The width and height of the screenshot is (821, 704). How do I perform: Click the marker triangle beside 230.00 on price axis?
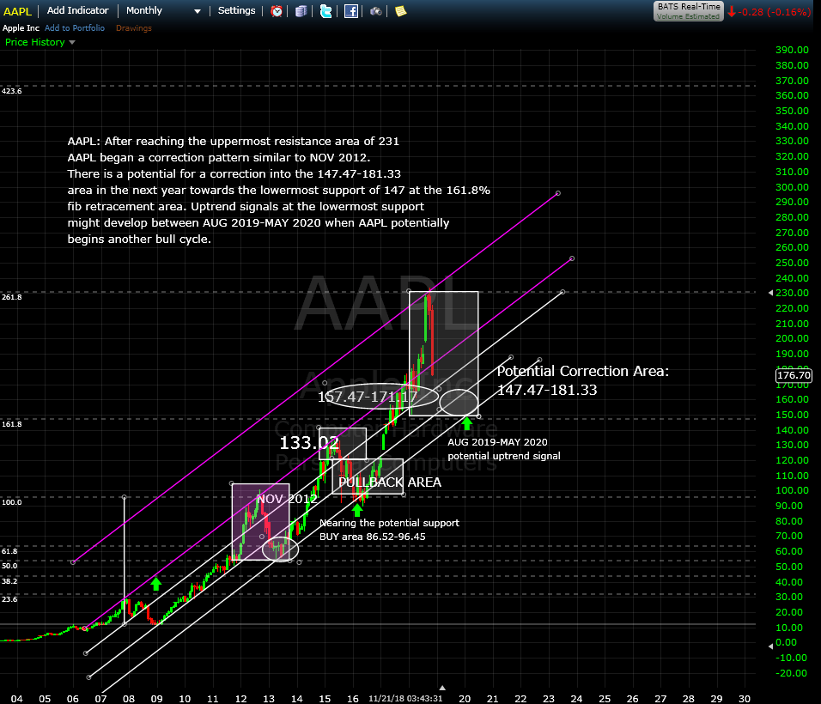pyautogui.click(x=770, y=293)
